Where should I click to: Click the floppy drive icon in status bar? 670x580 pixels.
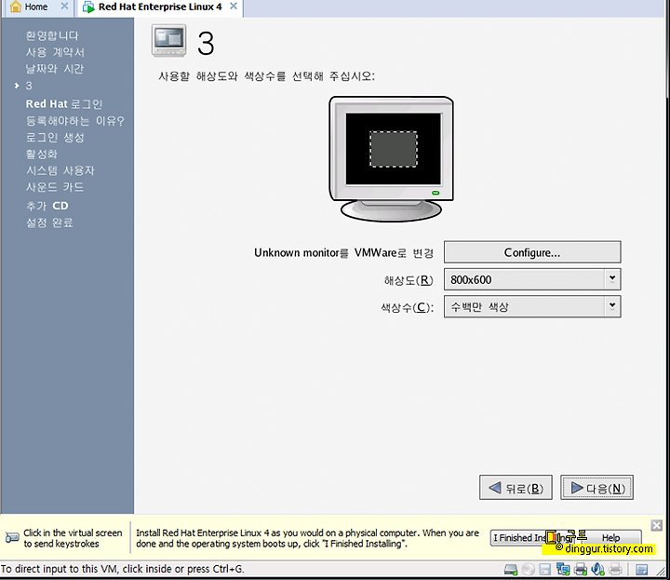pyautogui.click(x=544, y=570)
